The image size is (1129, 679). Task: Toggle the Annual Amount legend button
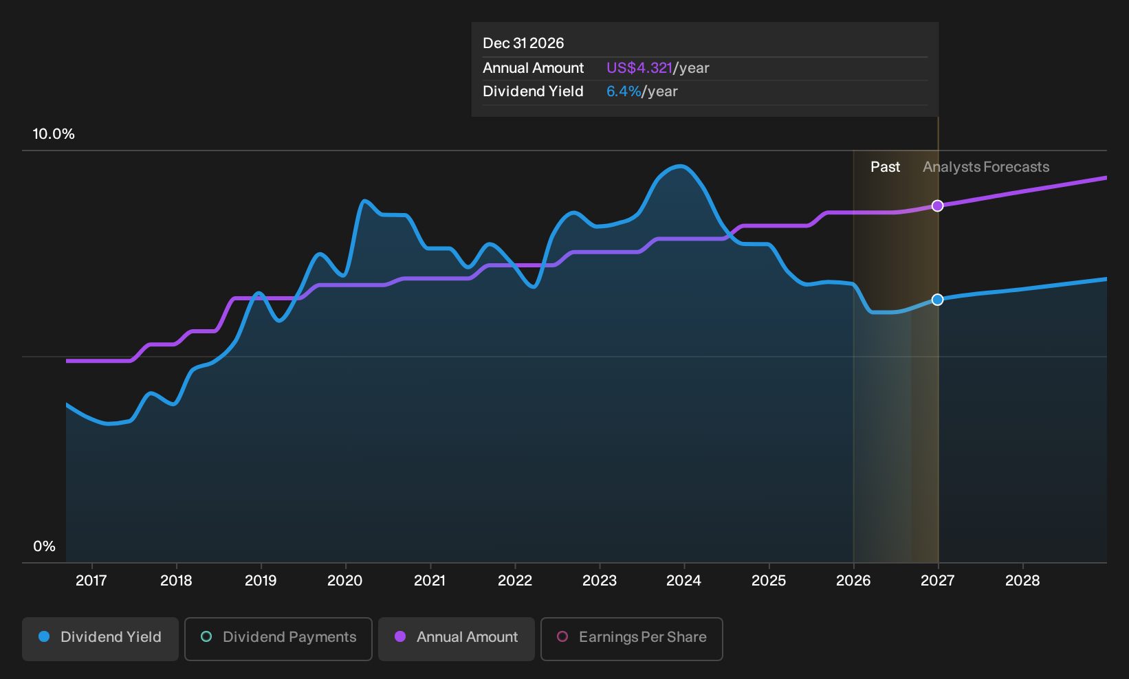(x=457, y=639)
